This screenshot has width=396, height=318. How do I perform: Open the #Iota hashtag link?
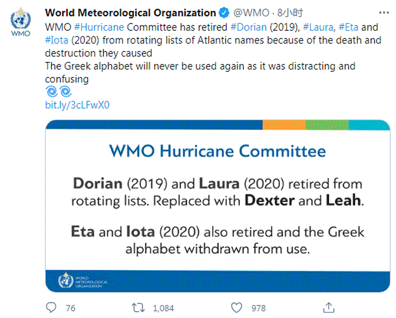57,40
